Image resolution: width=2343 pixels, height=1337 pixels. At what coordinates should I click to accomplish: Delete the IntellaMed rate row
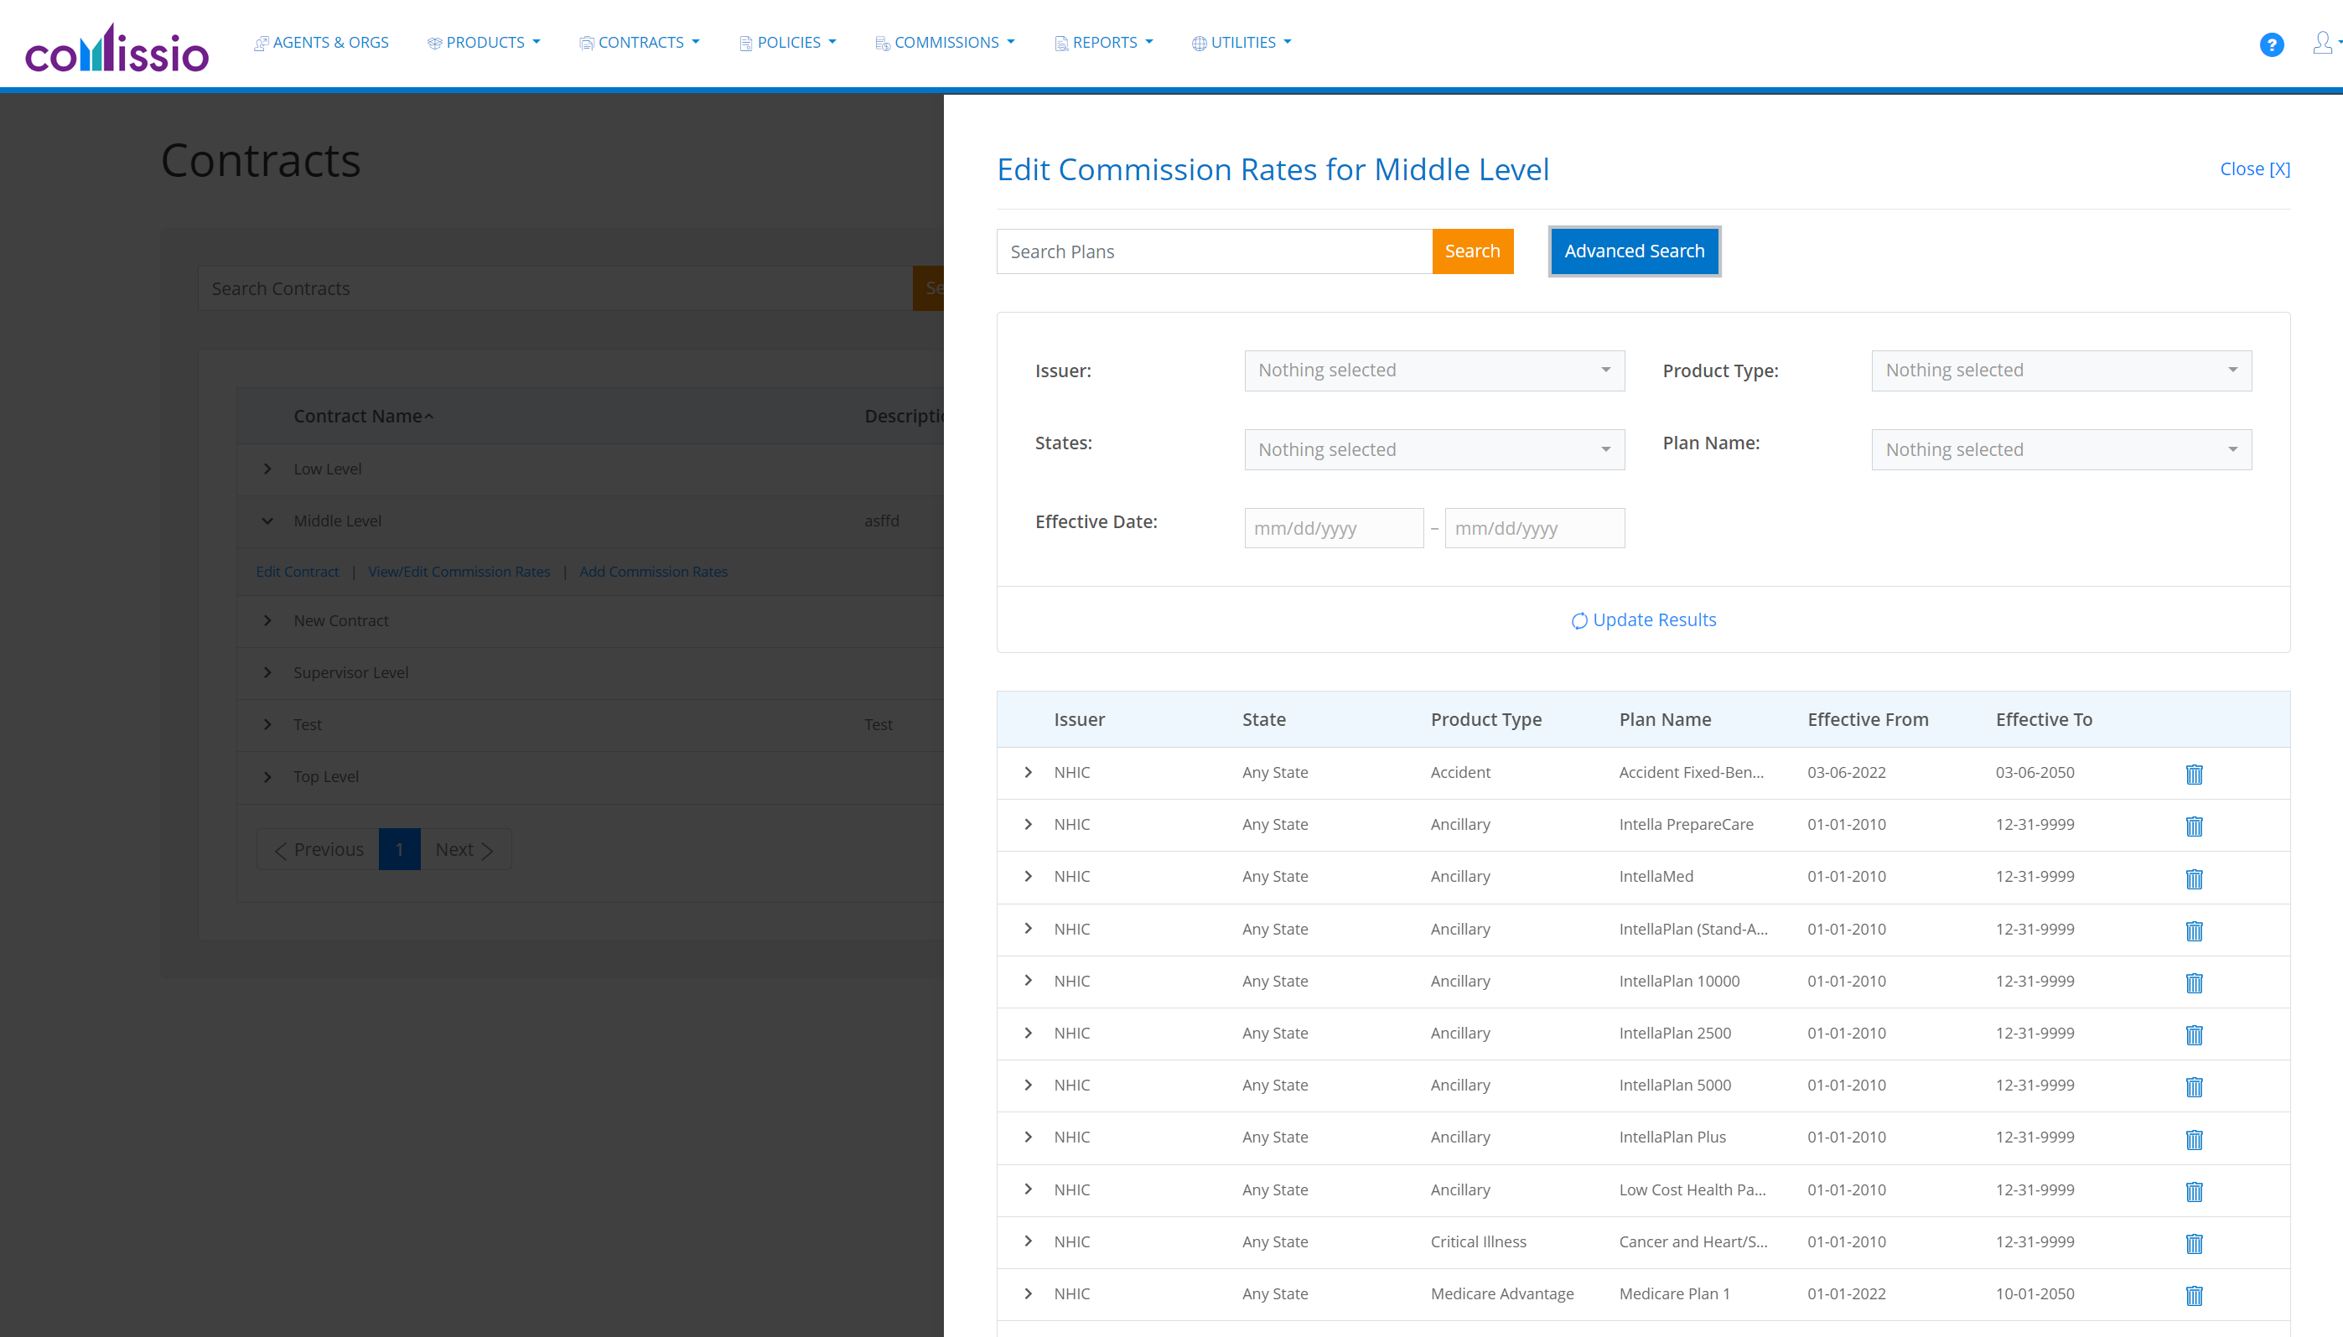pyautogui.click(x=2195, y=878)
